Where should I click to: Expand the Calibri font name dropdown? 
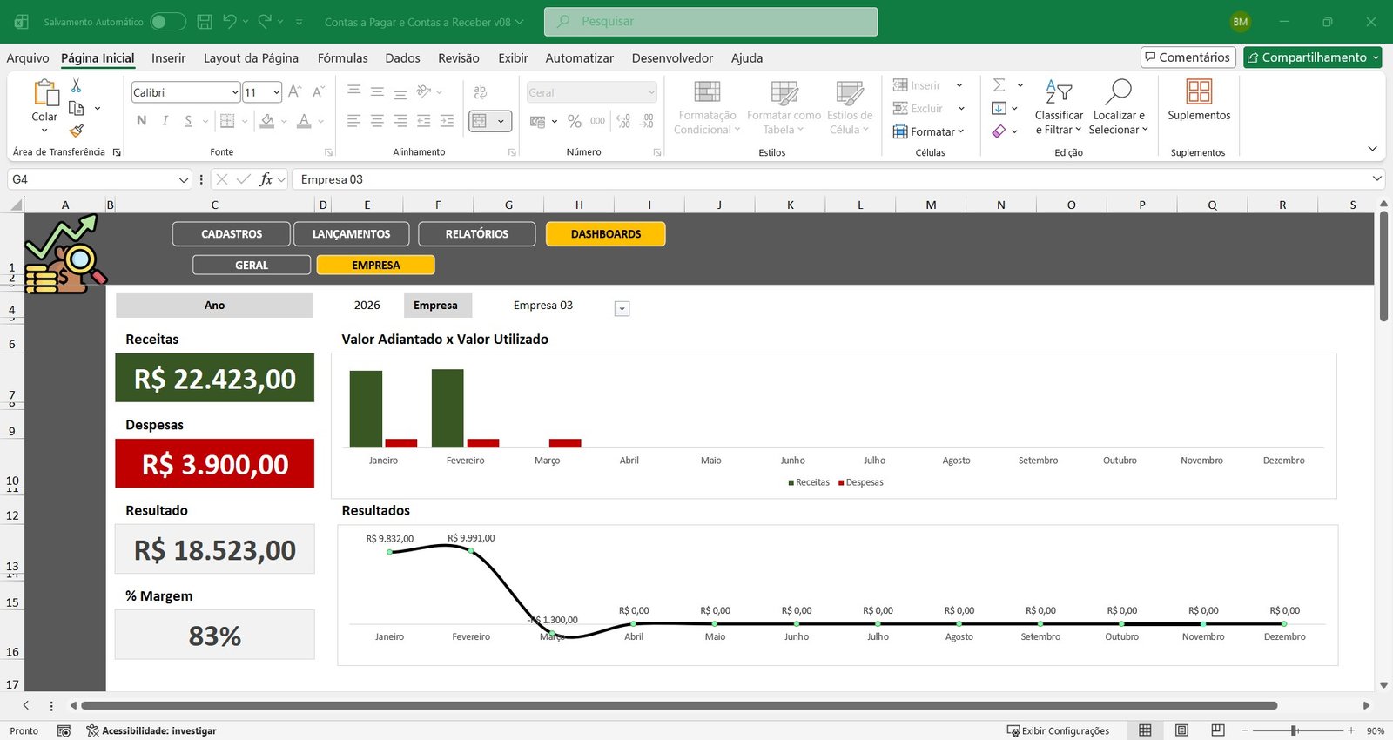[x=235, y=92]
